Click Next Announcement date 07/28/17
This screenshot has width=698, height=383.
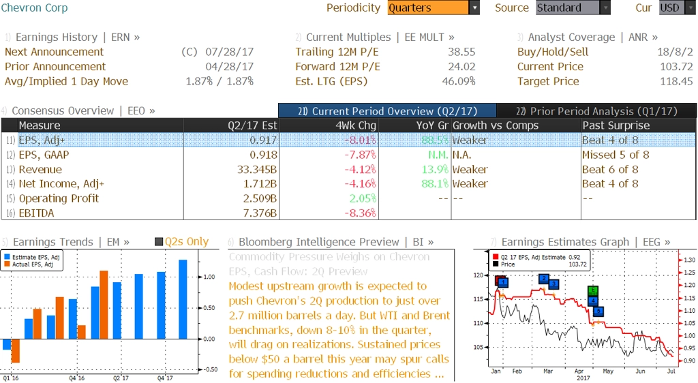click(229, 52)
